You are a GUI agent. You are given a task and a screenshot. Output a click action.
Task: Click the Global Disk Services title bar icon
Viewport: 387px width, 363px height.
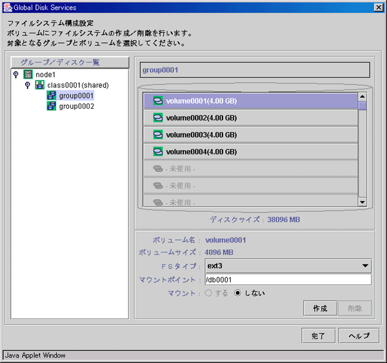[x=8, y=8]
